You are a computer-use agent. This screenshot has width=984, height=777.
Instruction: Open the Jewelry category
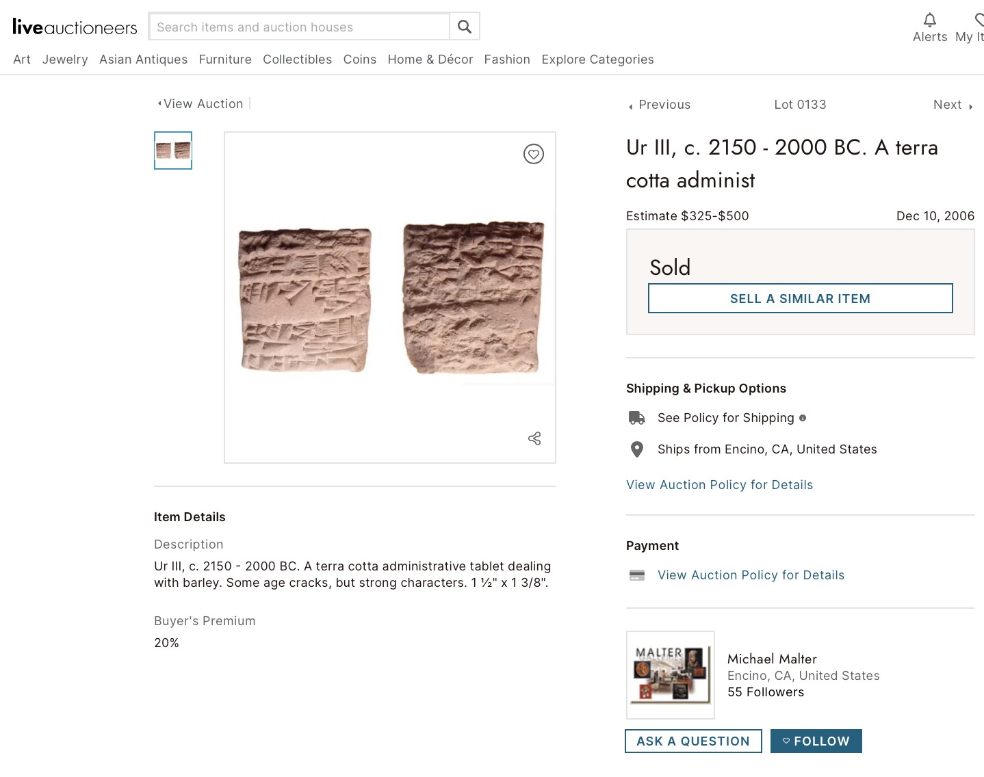[65, 60]
